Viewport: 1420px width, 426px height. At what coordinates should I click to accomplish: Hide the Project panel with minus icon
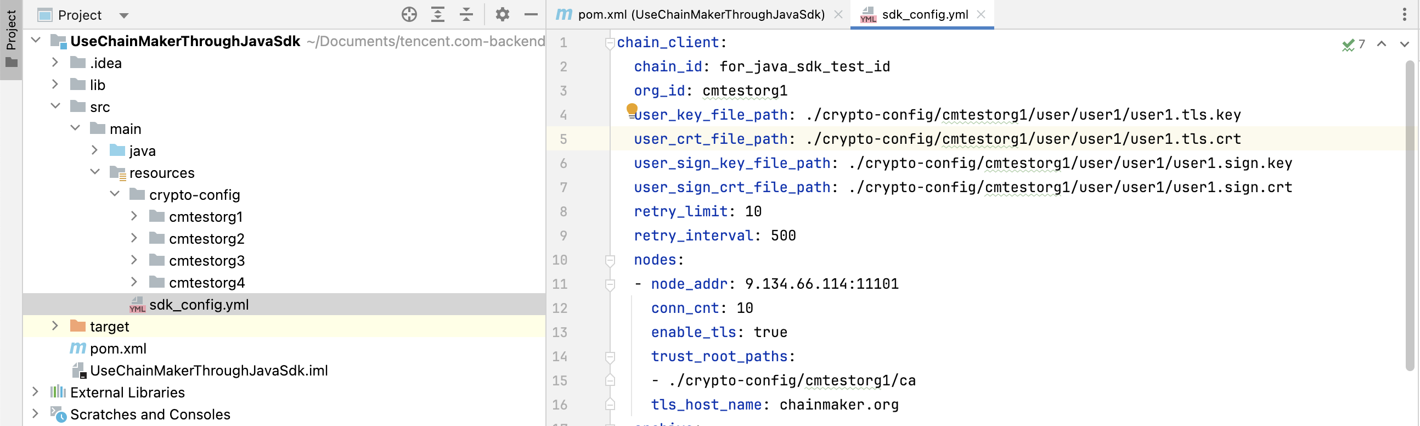[x=531, y=14]
